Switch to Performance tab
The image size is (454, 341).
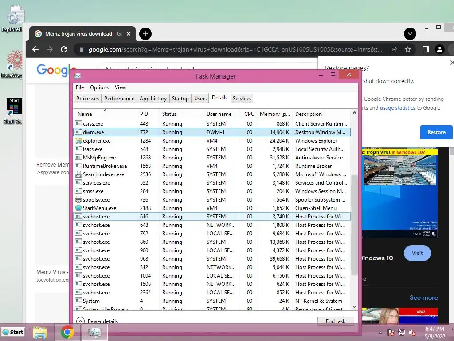[x=119, y=99]
